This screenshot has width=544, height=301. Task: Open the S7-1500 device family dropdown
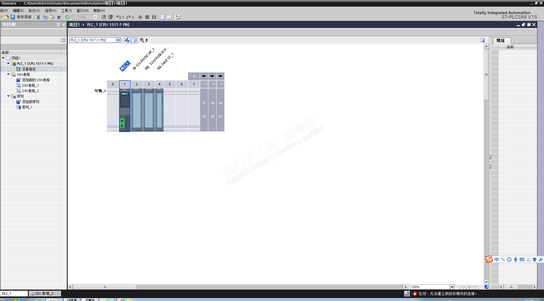pos(95,17)
